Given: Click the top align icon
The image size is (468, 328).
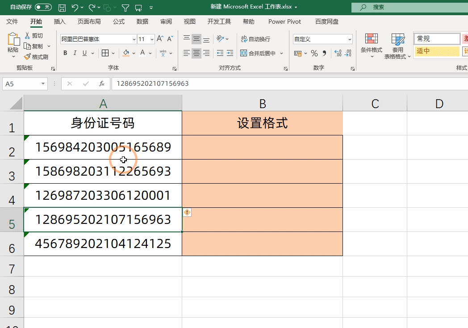Looking at the screenshot, I should (187, 38).
